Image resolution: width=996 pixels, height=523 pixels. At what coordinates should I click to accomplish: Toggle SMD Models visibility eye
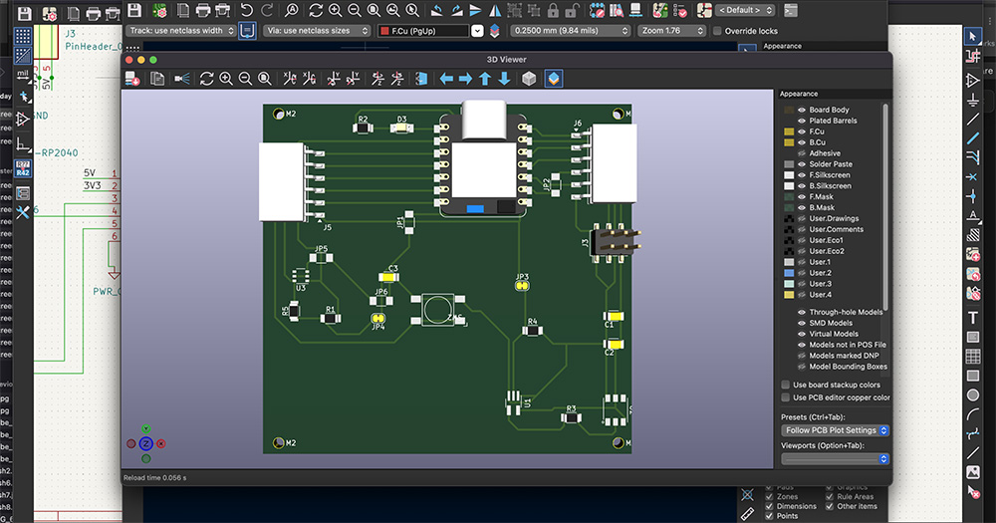pos(802,323)
